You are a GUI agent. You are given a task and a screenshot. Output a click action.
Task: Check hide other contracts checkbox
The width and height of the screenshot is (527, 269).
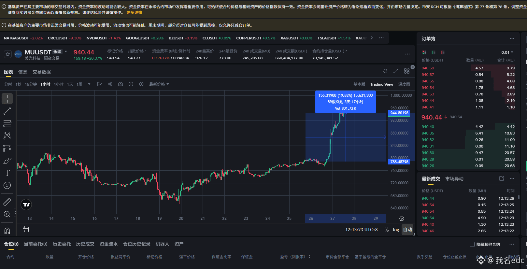coord(472,244)
